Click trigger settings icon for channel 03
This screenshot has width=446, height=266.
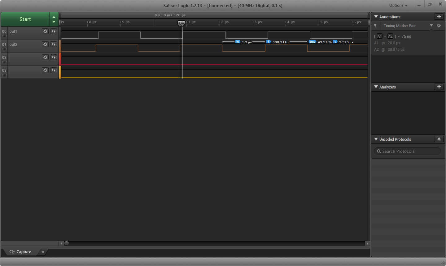54,70
